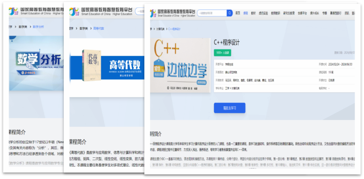364x179 pixels.
Task: Click the platform logo on the C++ page
Action: pyautogui.click(x=172, y=13)
